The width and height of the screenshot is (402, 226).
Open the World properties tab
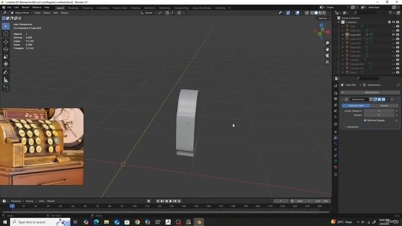[335, 117]
